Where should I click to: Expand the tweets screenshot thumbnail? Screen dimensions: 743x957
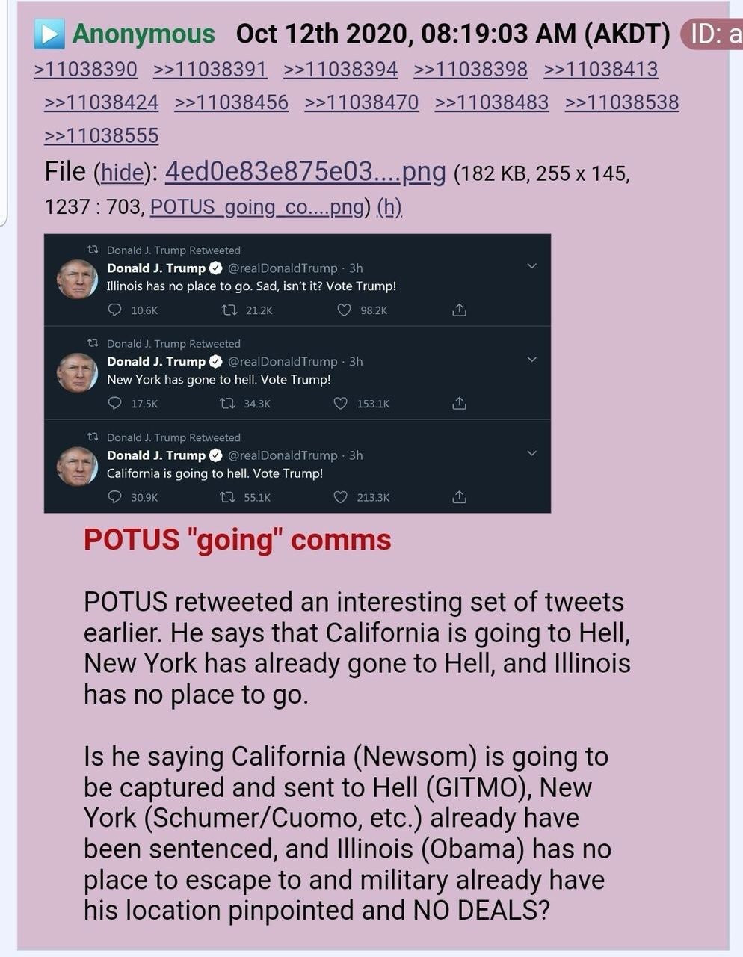click(x=297, y=374)
